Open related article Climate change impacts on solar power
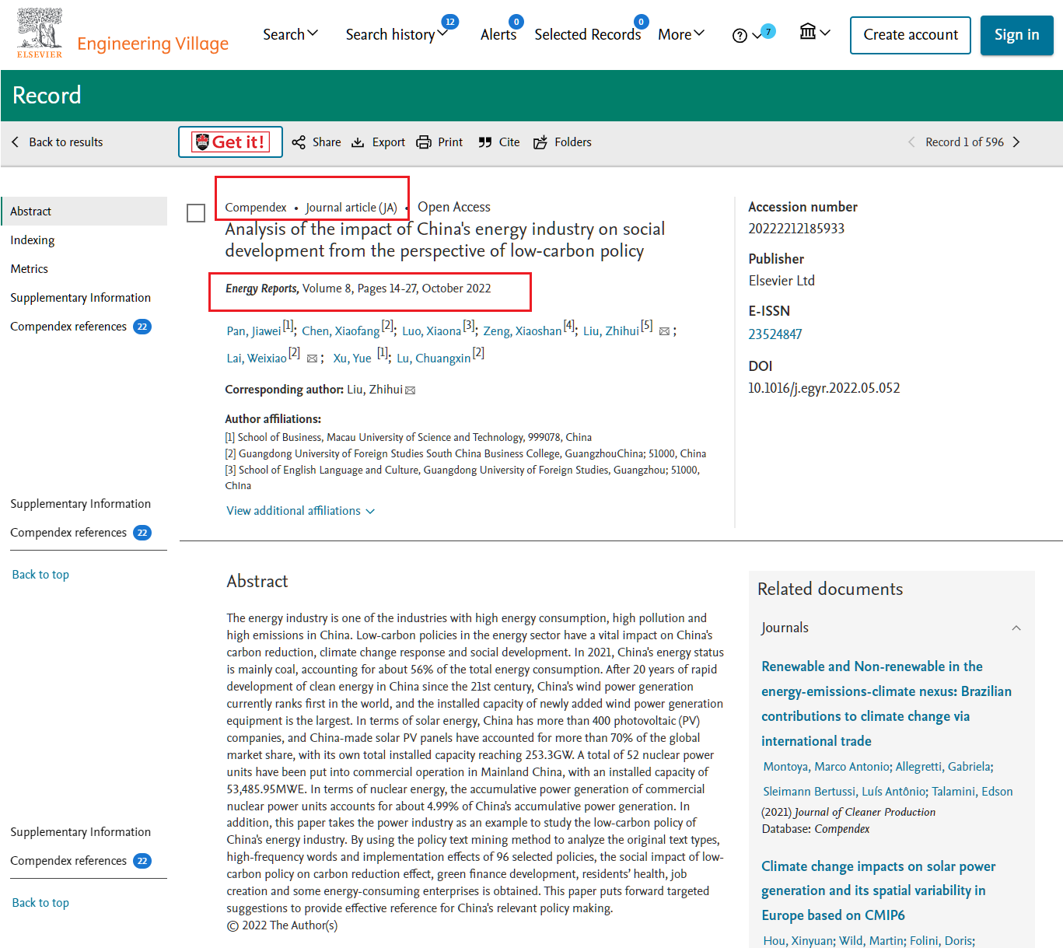 click(879, 890)
